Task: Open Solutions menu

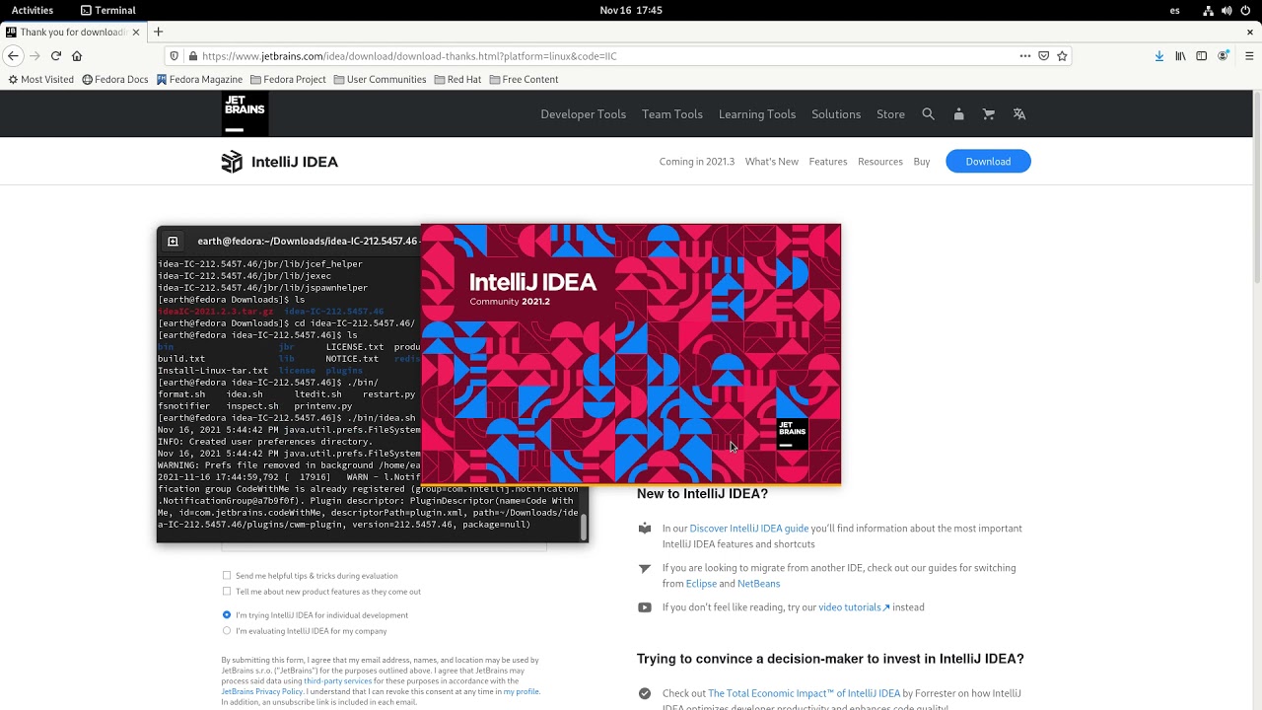Action: (836, 114)
